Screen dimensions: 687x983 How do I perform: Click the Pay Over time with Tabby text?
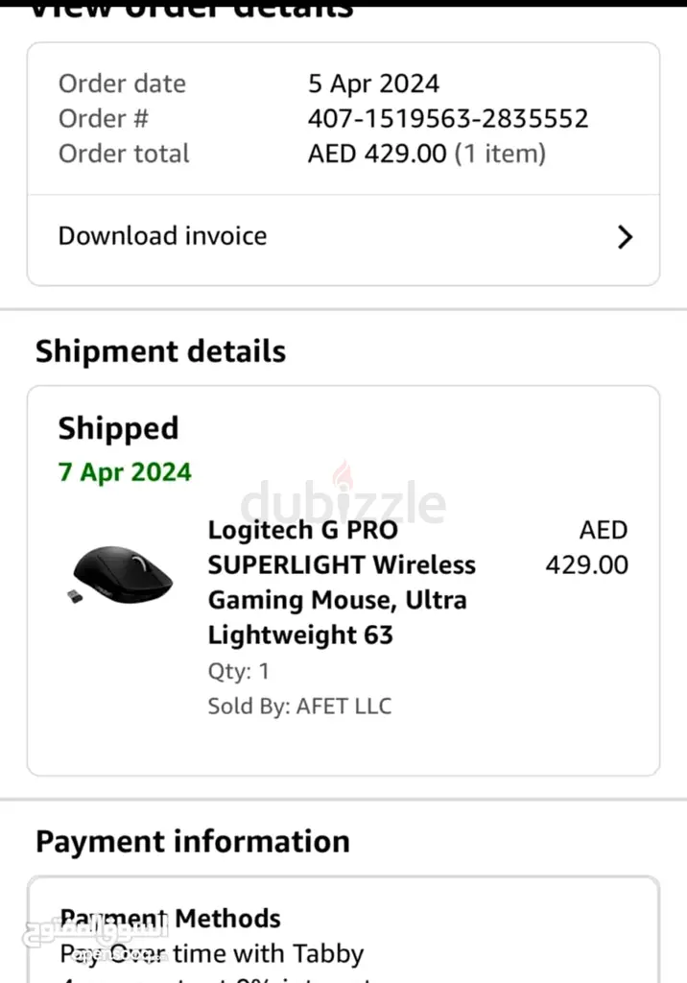click(x=212, y=954)
